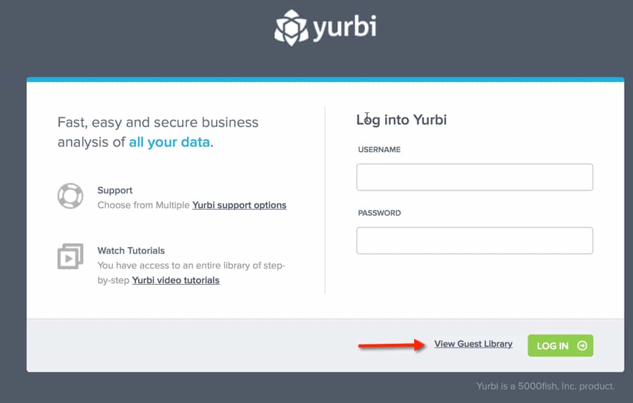633x403 pixels.
Task: Focus the Password input field
Action: pyautogui.click(x=475, y=240)
